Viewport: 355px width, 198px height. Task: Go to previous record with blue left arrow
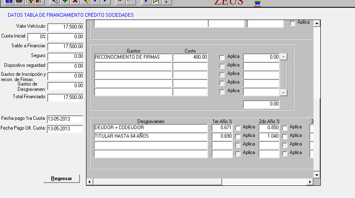[x=95, y=2]
